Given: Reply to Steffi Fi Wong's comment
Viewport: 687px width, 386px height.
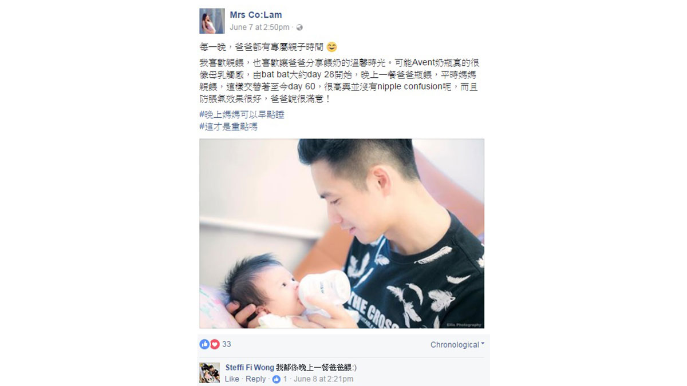Looking at the screenshot, I should 255,379.
